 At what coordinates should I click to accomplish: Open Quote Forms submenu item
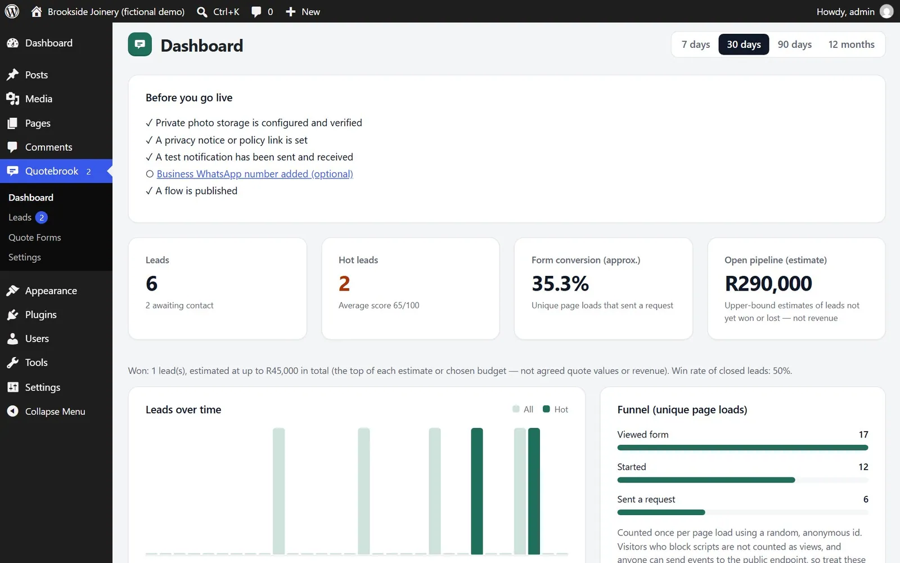click(x=35, y=238)
